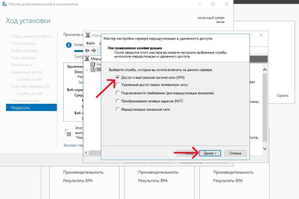Click the Далее button in the wizard
Screen dimensions: 299x199
210,153
